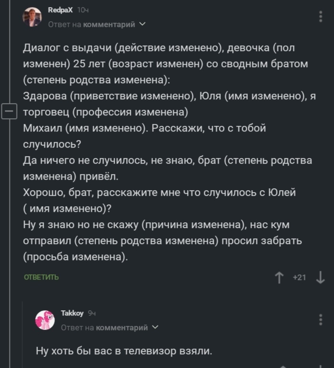Image resolution: width=334 pixels, height=368 pixels.
Task: Click the ОТВЕТИТЬ reply button
Action: (41, 278)
